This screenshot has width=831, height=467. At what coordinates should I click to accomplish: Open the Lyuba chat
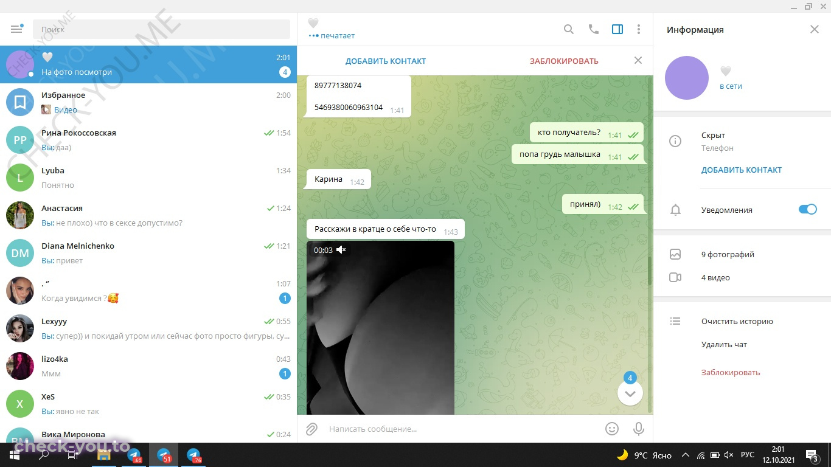[x=148, y=178]
